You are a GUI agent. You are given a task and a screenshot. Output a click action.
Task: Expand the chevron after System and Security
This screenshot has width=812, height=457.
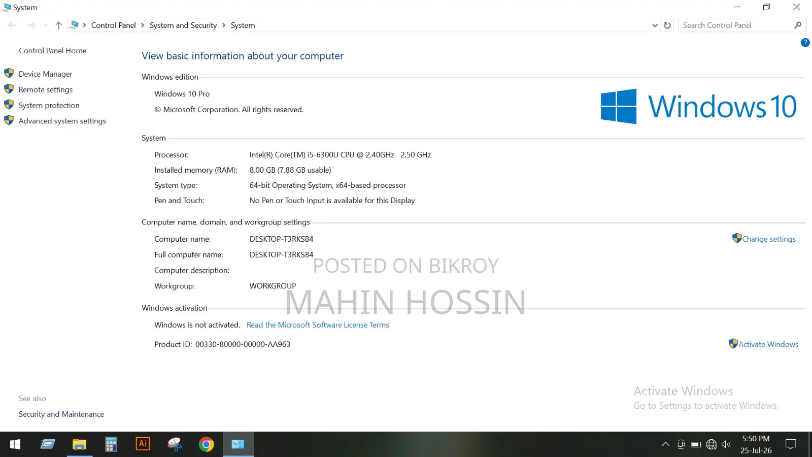(x=224, y=25)
